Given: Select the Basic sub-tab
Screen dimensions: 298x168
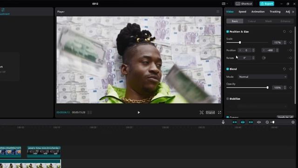Looking at the screenshot, I should (x=235, y=21).
